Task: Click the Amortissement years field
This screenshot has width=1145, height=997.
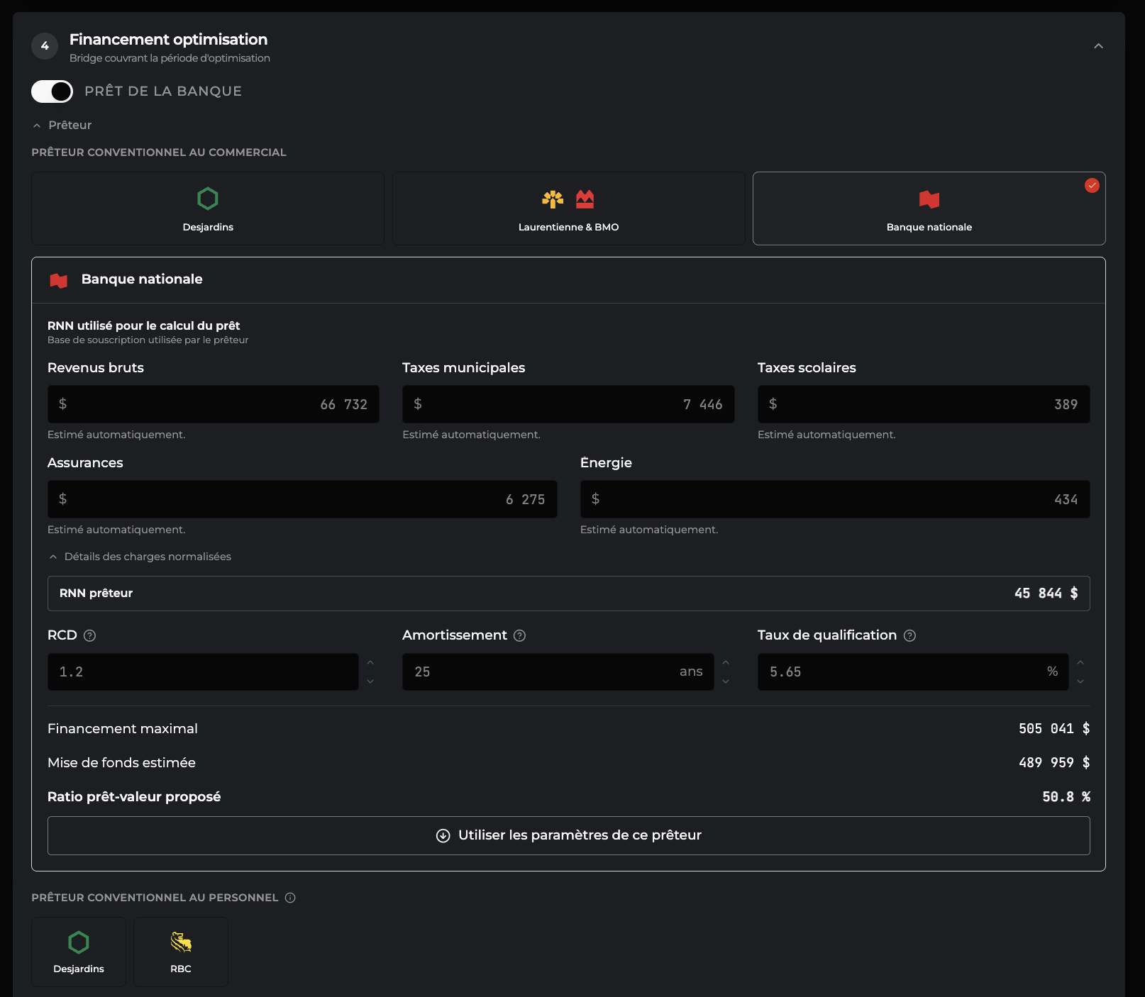Action: click(558, 672)
